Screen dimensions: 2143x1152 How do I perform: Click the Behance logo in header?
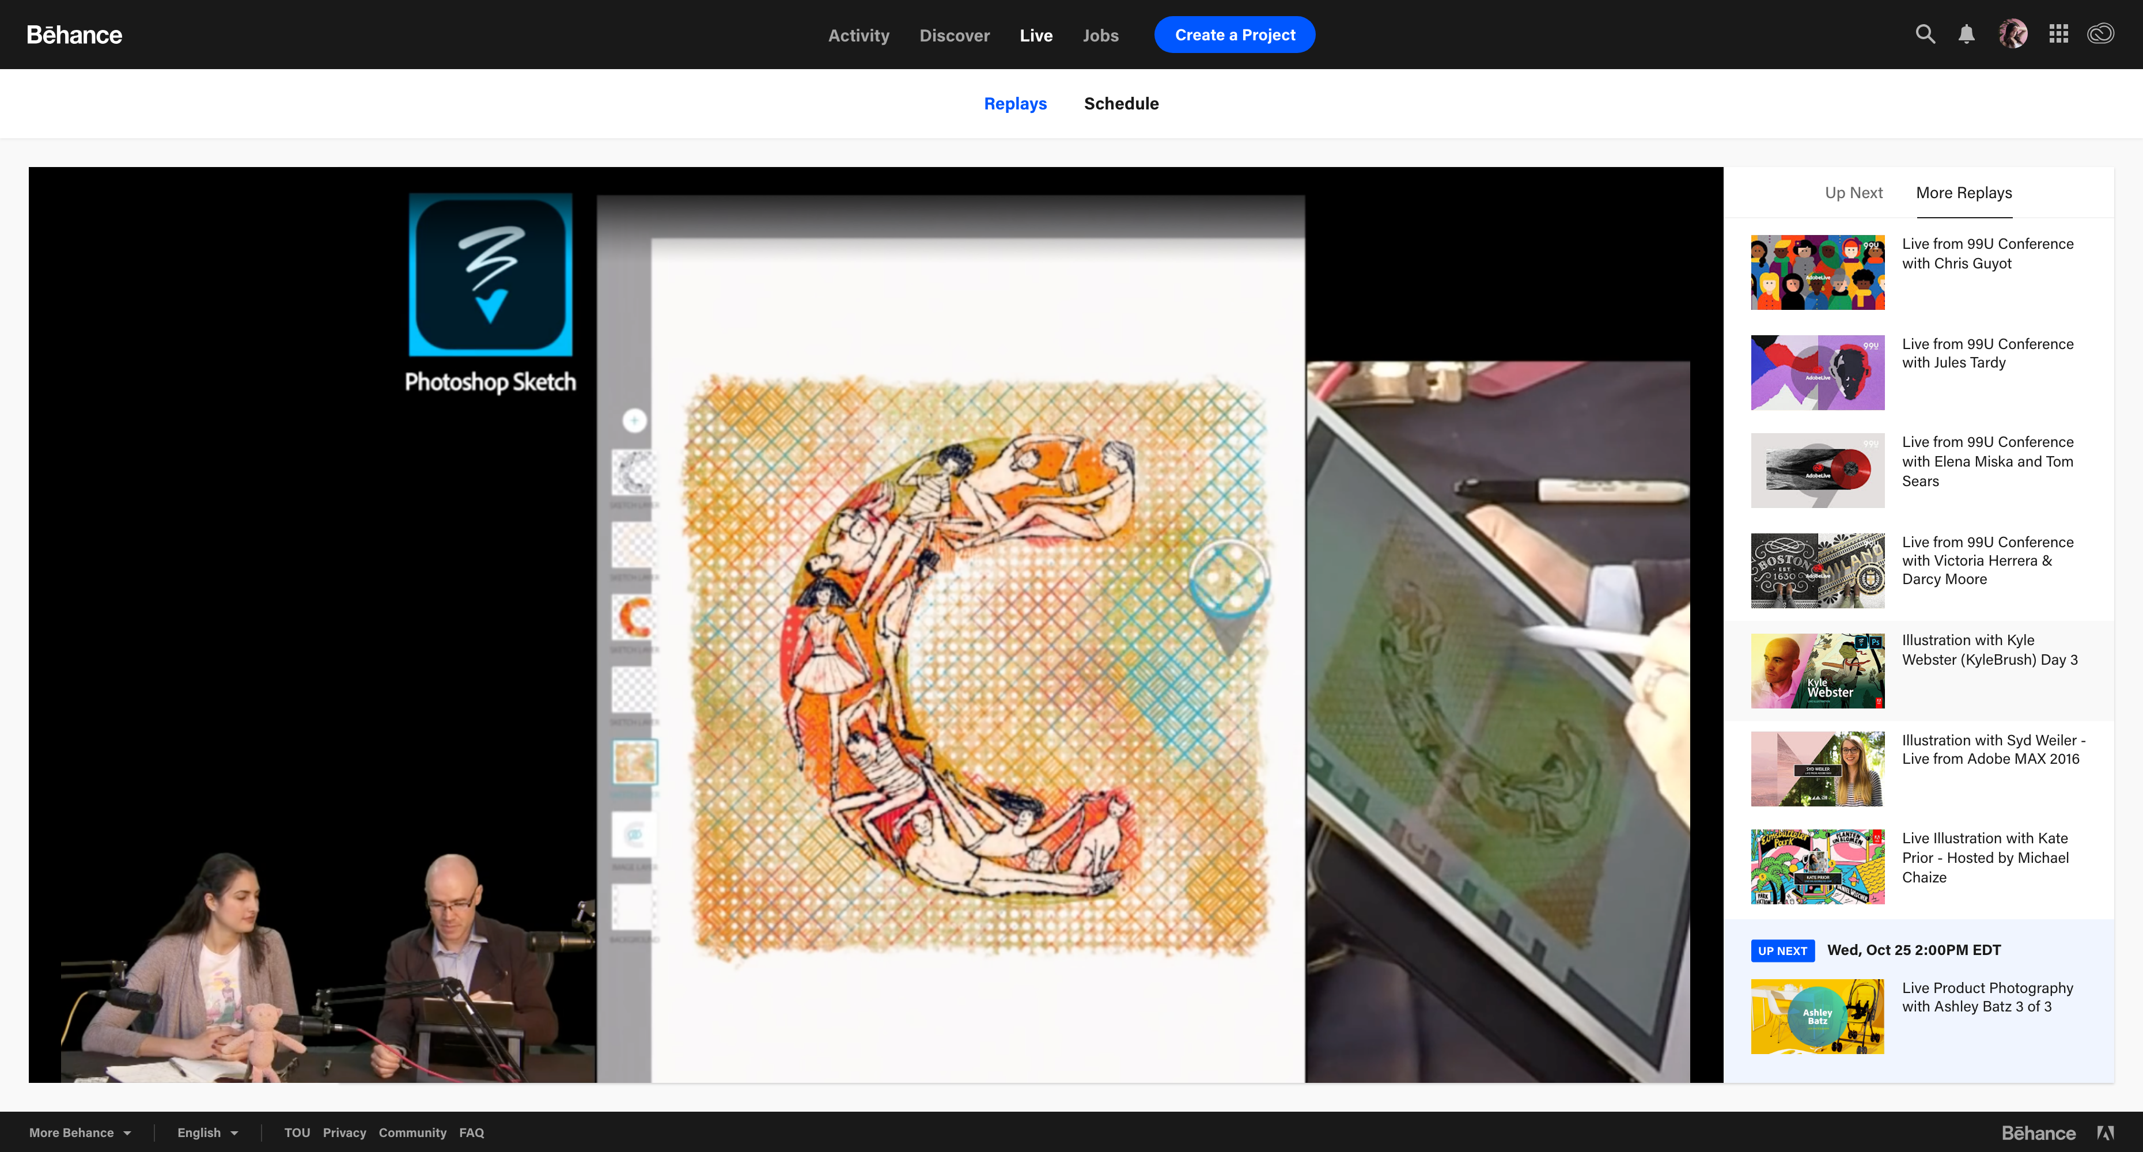point(74,35)
